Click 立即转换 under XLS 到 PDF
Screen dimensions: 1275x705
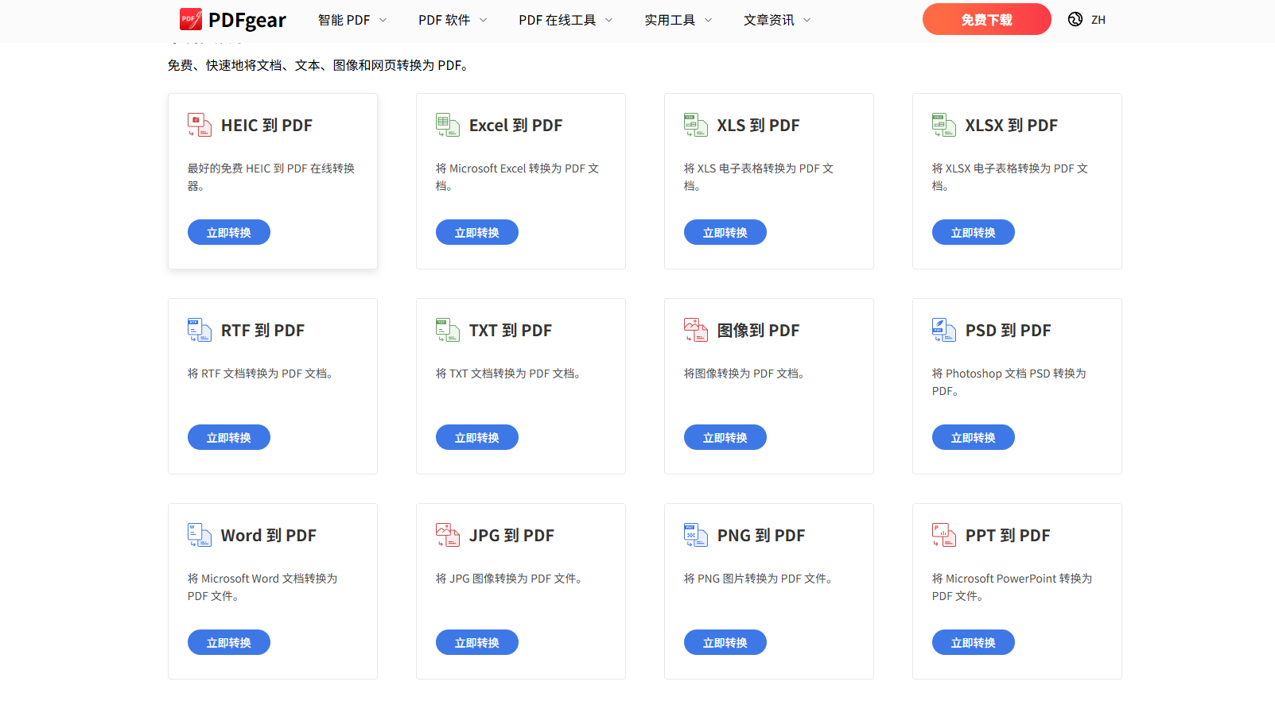pyautogui.click(x=725, y=232)
